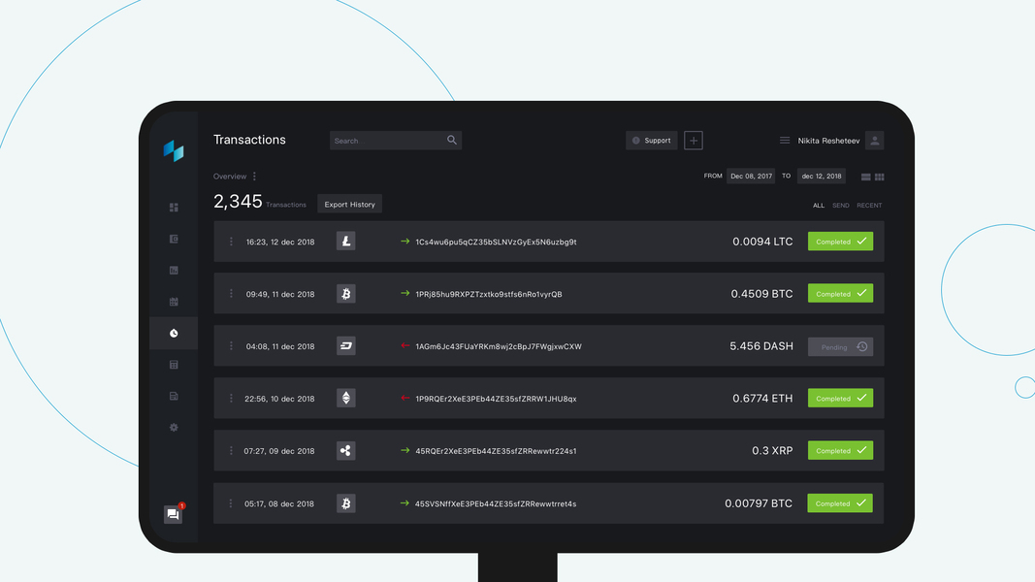Click the Ripple icon in 07:27 row
The height and width of the screenshot is (582, 1035).
346,451
